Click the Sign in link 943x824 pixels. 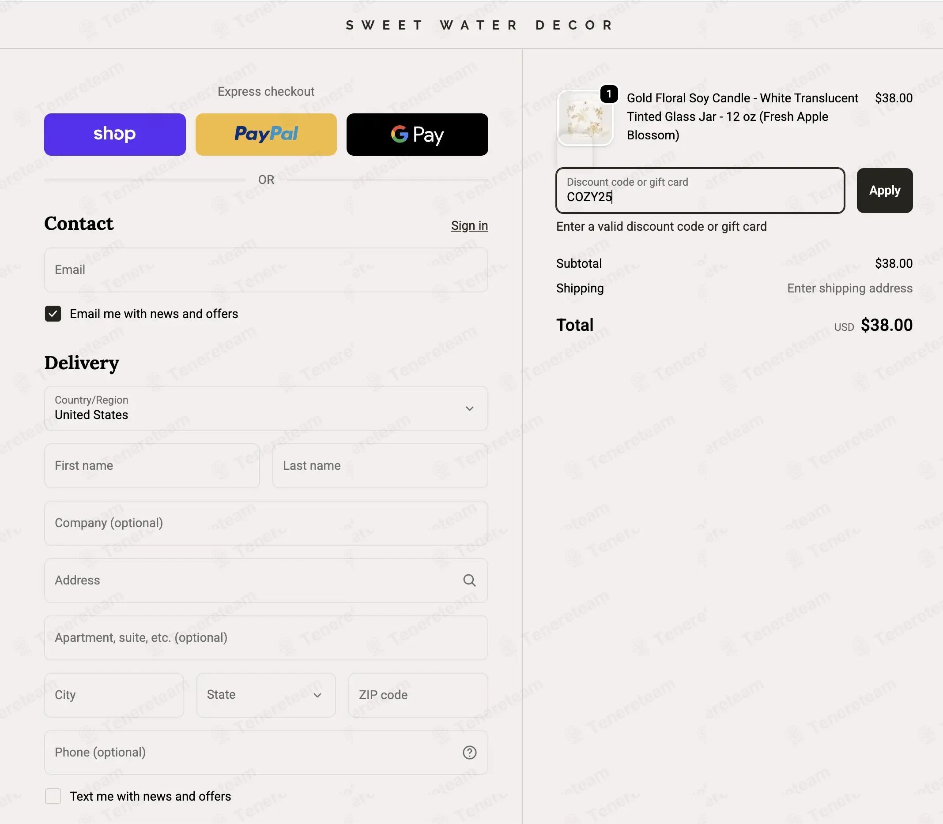[469, 225]
